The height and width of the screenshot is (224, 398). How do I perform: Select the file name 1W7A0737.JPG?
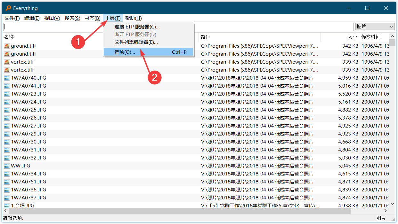[x=28, y=197]
